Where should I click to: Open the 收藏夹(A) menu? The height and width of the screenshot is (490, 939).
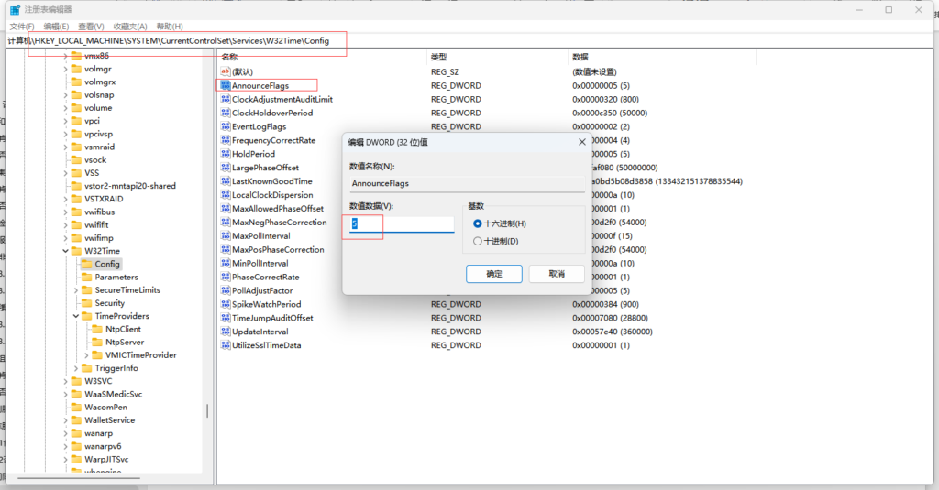coord(130,27)
